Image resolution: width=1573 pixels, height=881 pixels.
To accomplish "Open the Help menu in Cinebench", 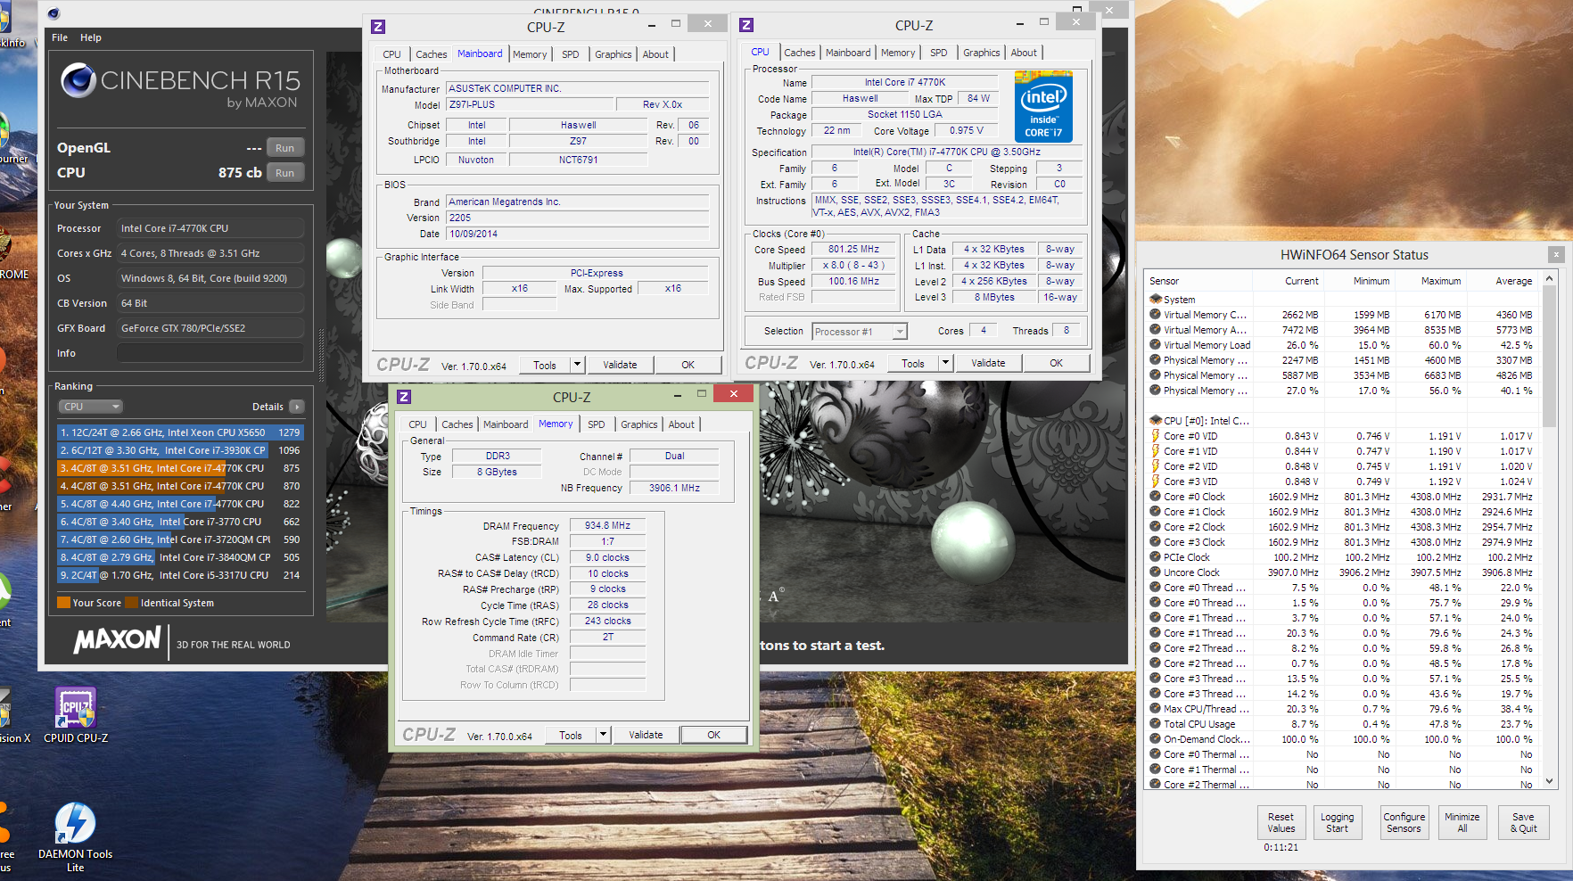I will coord(91,37).
